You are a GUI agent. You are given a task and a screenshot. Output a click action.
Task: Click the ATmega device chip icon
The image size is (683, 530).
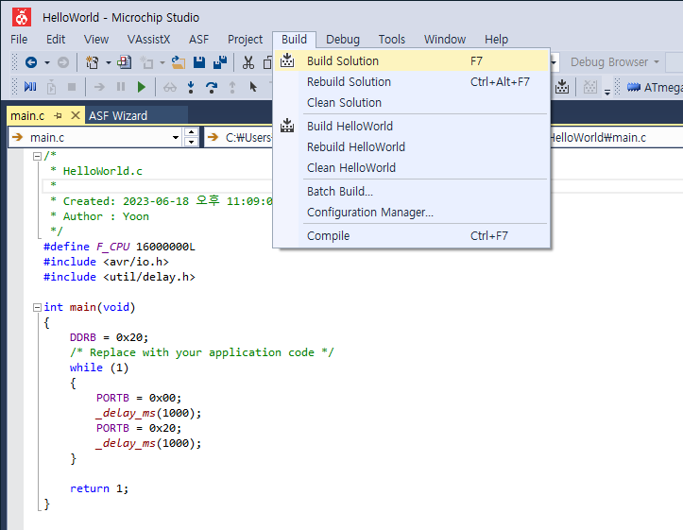[x=633, y=88]
